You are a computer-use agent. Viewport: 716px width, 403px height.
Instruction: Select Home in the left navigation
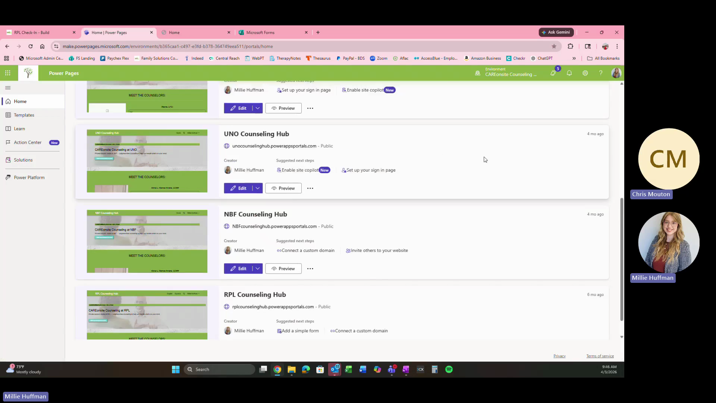click(x=33, y=101)
